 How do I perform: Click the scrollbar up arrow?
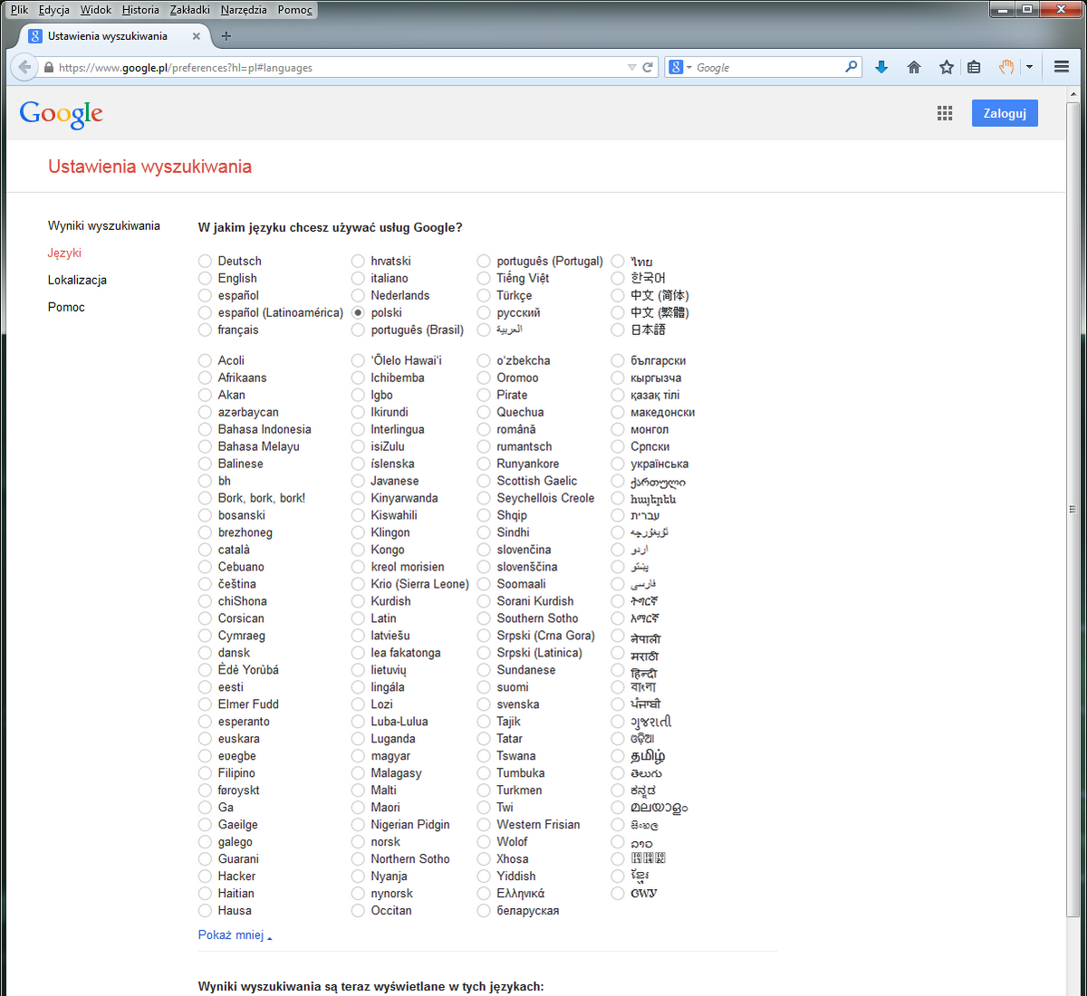click(x=1073, y=93)
